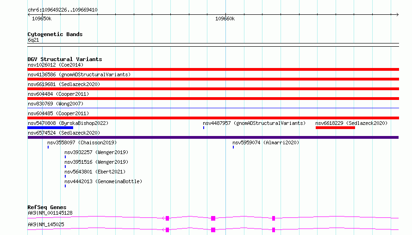Click the blue tick under nsv3932257
Image resolution: width=412 pixels, height=235 pixels.
65,157
